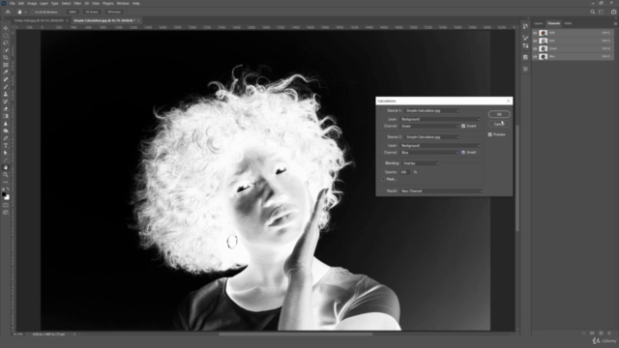
Task: Close the Calculations dialog with X
Action: pyautogui.click(x=508, y=101)
